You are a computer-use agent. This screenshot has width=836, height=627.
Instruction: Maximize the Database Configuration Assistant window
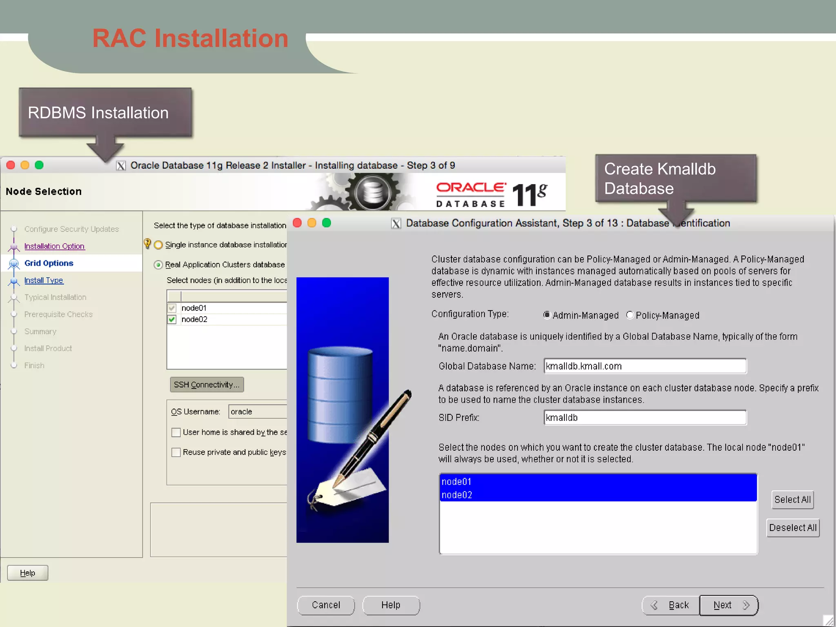point(327,223)
